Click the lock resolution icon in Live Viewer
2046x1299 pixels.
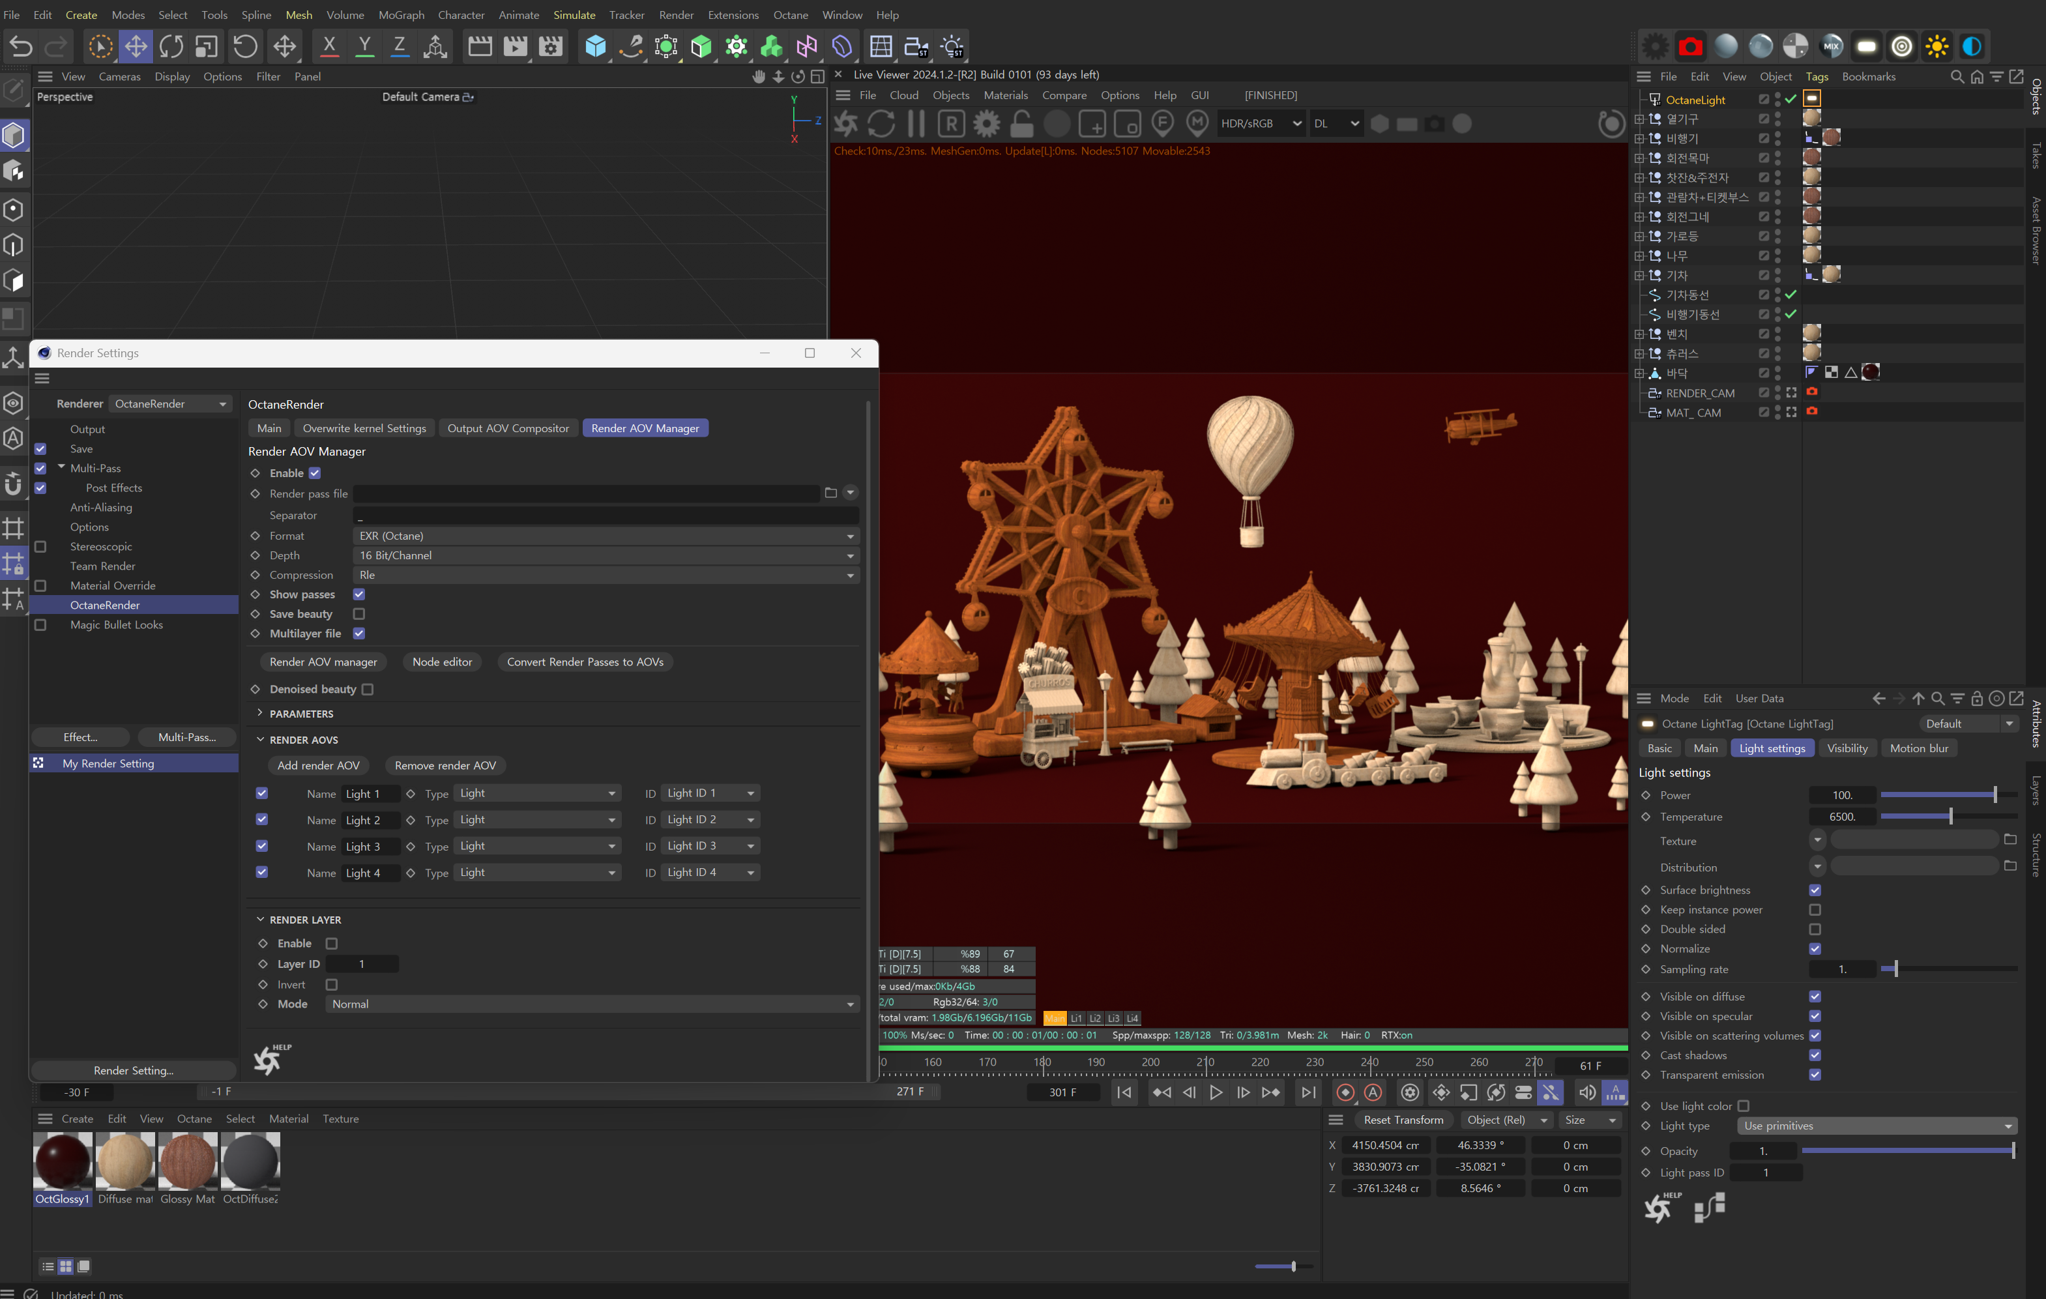tap(1021, 124)
